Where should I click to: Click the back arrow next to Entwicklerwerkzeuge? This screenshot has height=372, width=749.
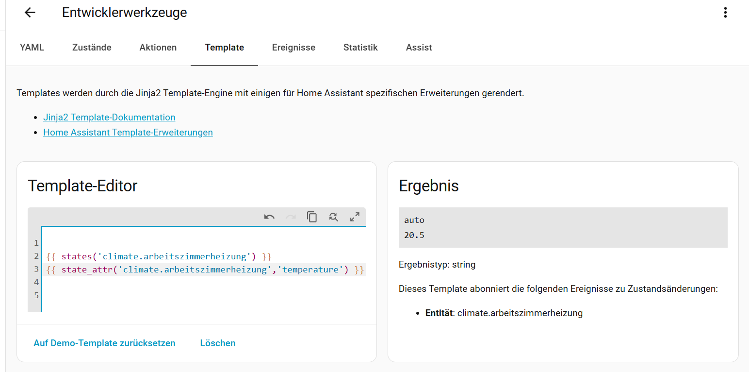click(x=30, y=13)
